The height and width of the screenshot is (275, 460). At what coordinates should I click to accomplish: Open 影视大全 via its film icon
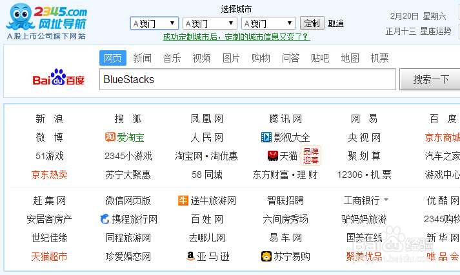tap(266, 137)
